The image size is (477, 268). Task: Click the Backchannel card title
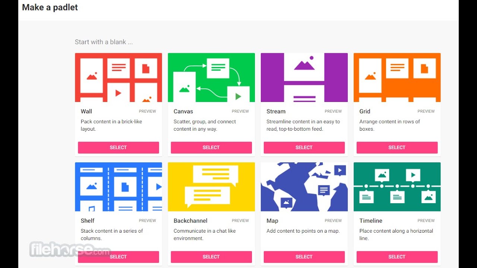[190, 221]
